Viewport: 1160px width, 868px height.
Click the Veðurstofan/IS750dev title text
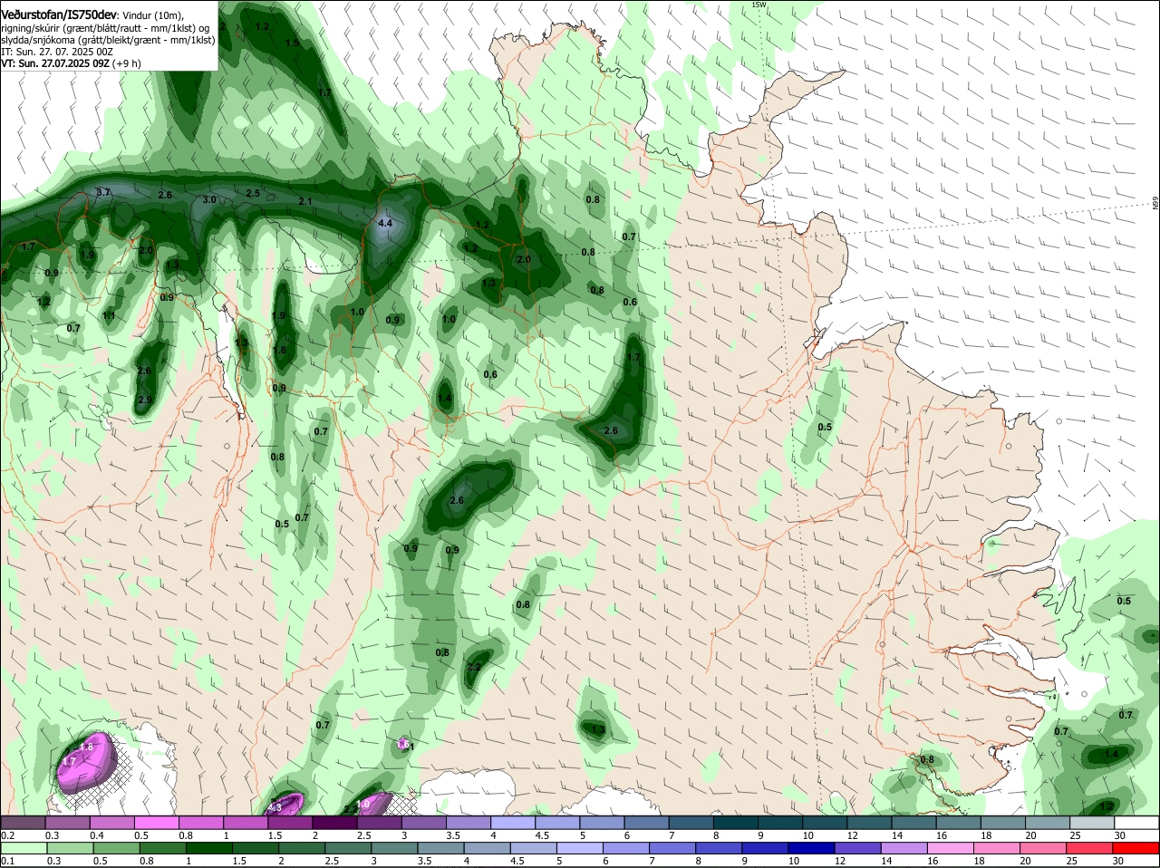click(x=60, y=14)
